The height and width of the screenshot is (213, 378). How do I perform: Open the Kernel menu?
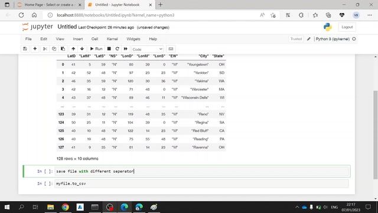[x=112, y=39]
